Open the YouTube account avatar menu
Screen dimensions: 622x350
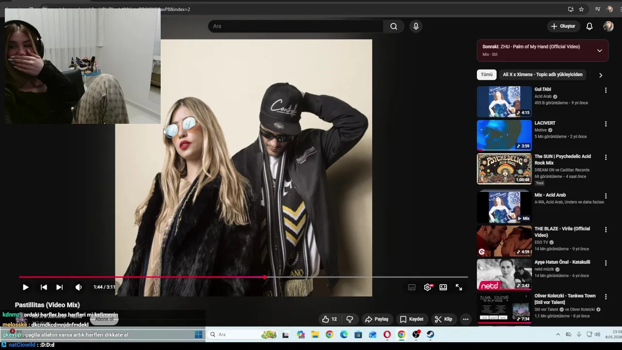pos(608,26)
